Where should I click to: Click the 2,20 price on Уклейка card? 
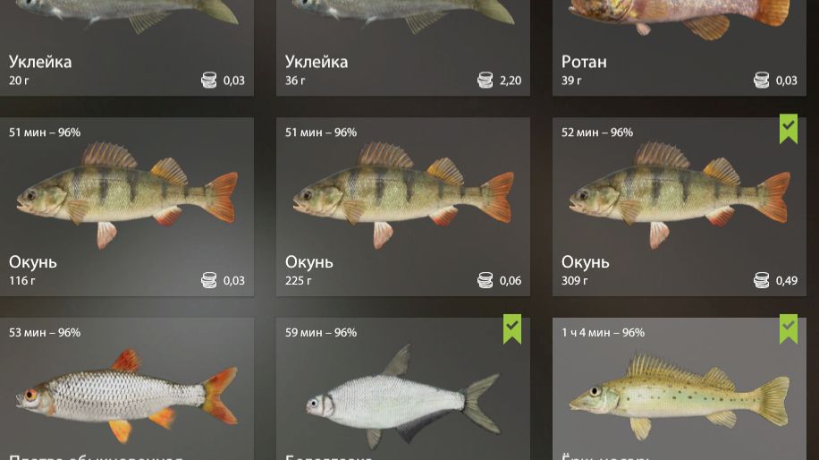pos(511,81)
